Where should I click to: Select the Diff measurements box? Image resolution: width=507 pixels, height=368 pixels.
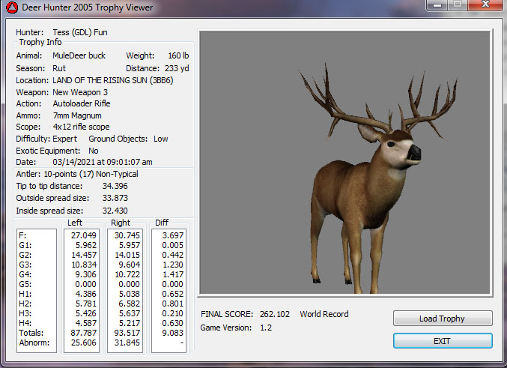click(169, 290)
